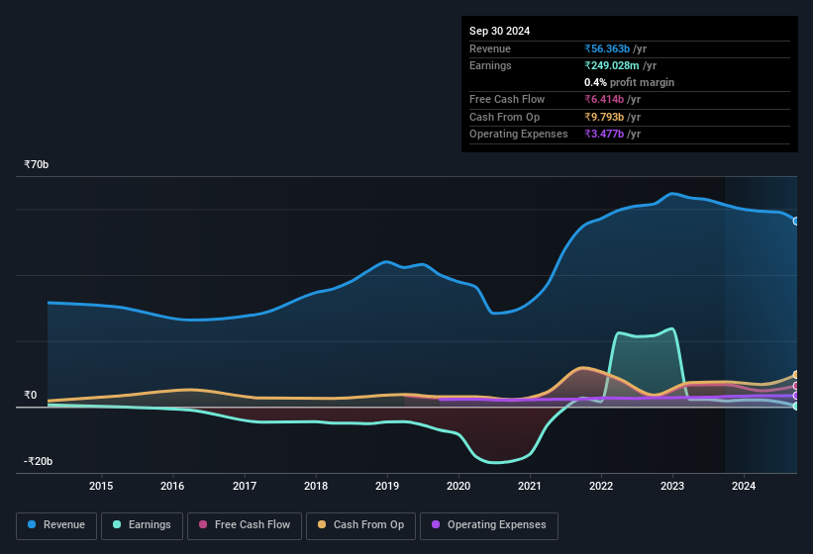813x554 pixels.
Task: Click the ₹70b y-axis label
Action: 37,164
